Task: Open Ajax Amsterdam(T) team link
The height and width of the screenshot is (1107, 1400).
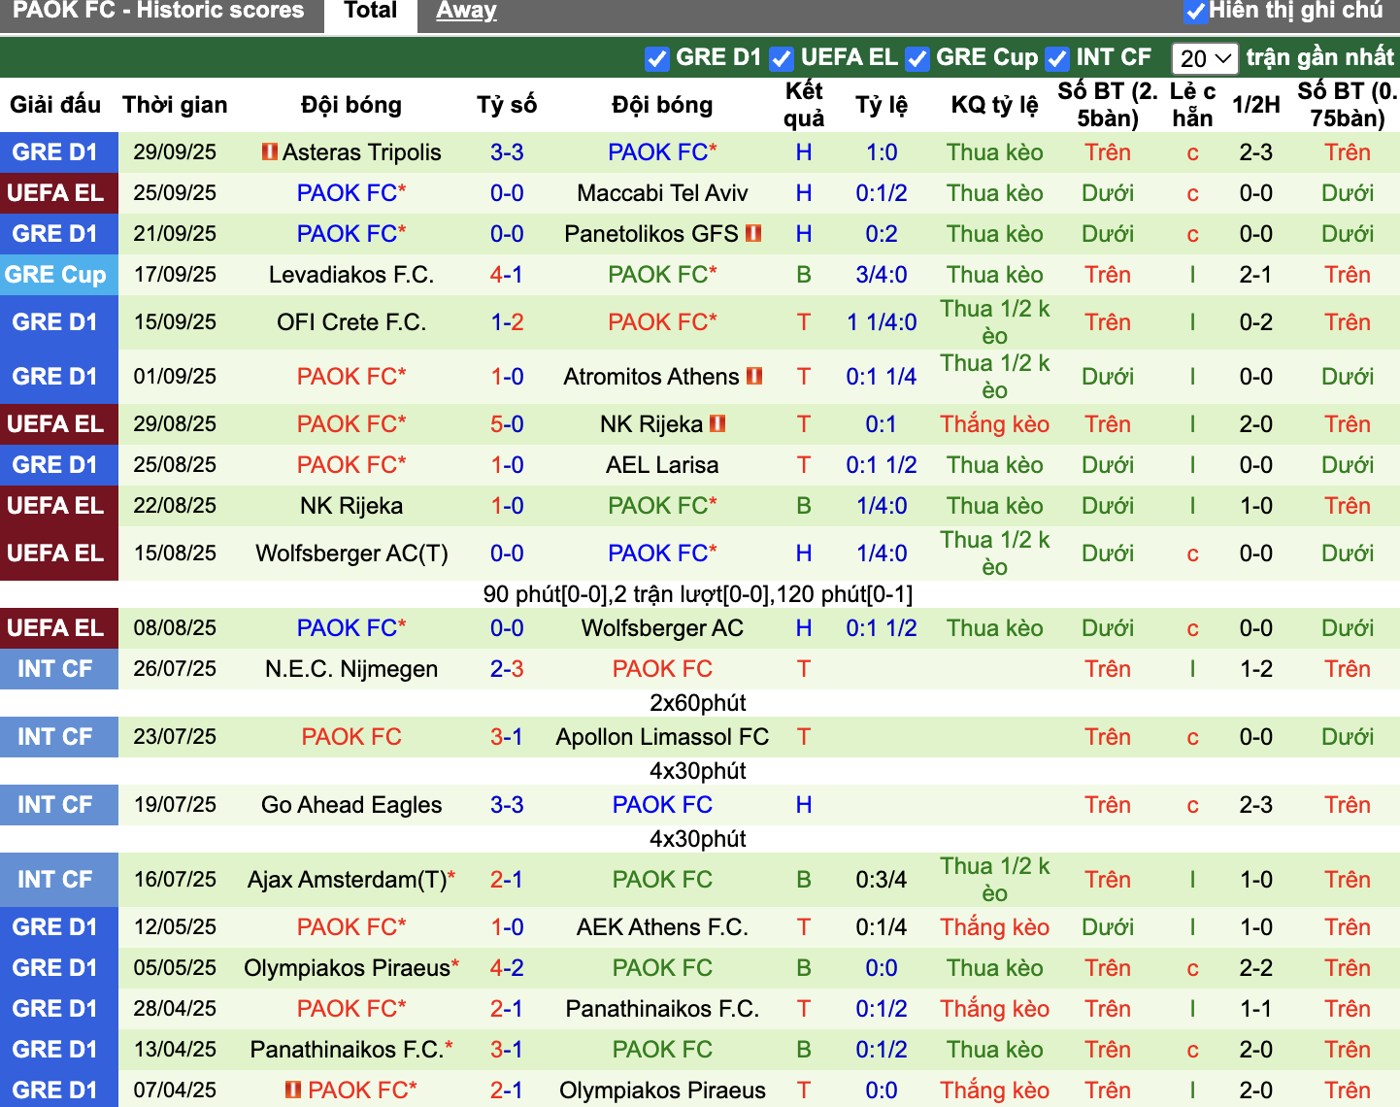Action: click(348, 880)
